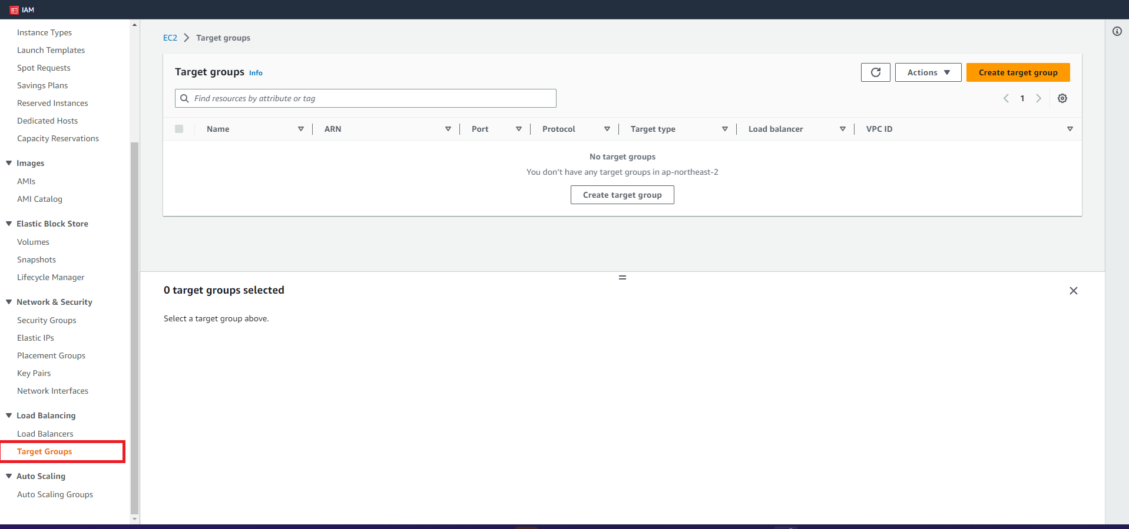Open table preferences gear icon
Viewport: 1129px width, 529px height.
pyautogui.click(x=1062, y=98)
